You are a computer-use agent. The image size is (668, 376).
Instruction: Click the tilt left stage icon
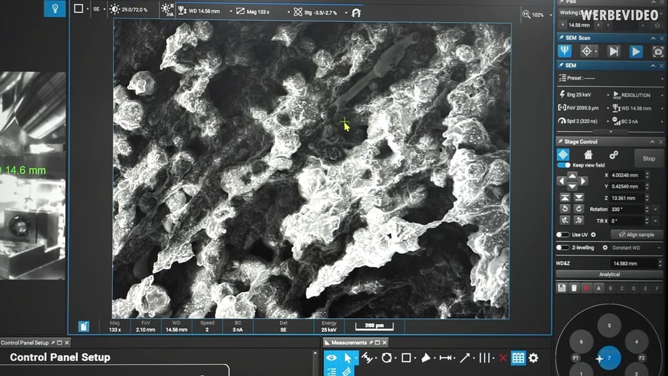click(565, 220)
